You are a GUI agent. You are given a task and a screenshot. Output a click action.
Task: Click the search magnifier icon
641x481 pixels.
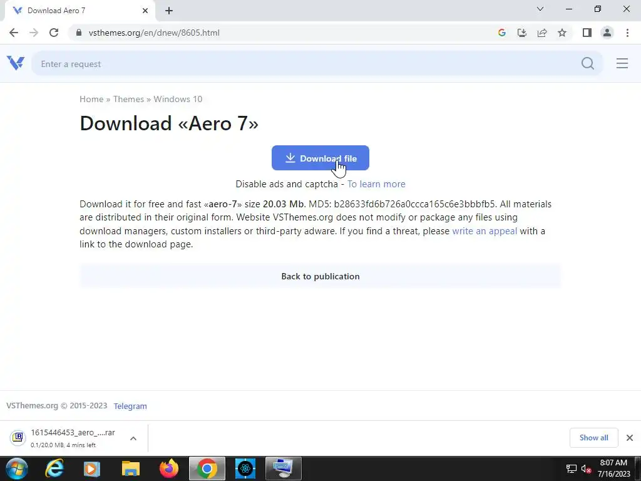[587, 63]
